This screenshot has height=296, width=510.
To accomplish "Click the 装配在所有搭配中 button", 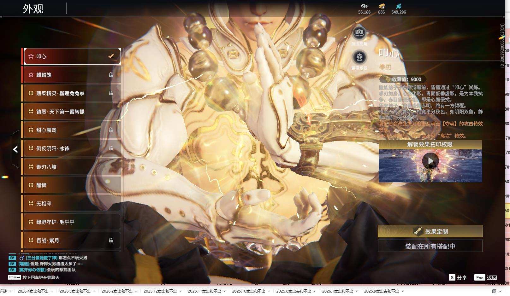I will point(430,246).
